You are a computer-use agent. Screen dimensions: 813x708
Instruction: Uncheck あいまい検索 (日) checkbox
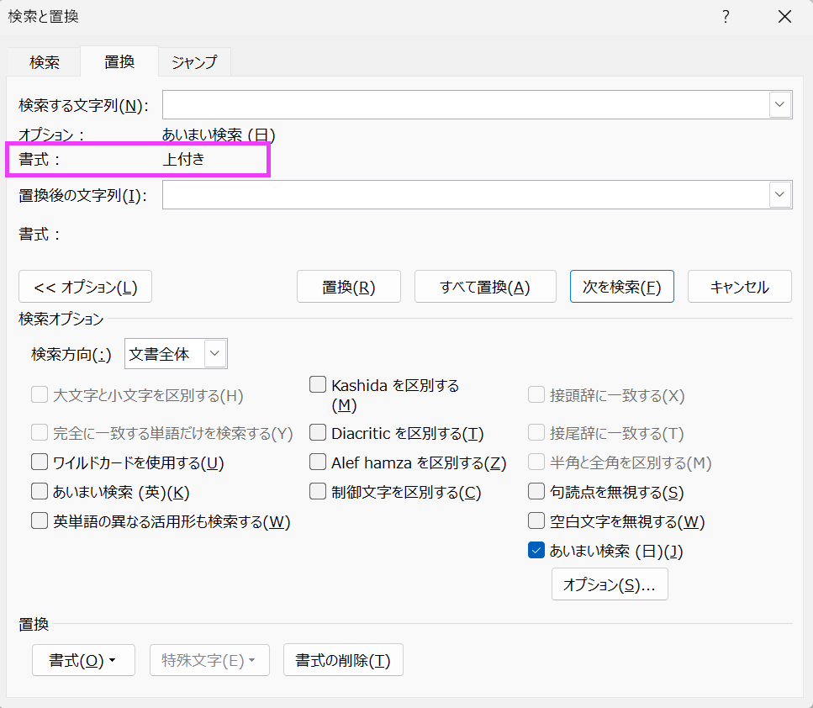(536, 551)
